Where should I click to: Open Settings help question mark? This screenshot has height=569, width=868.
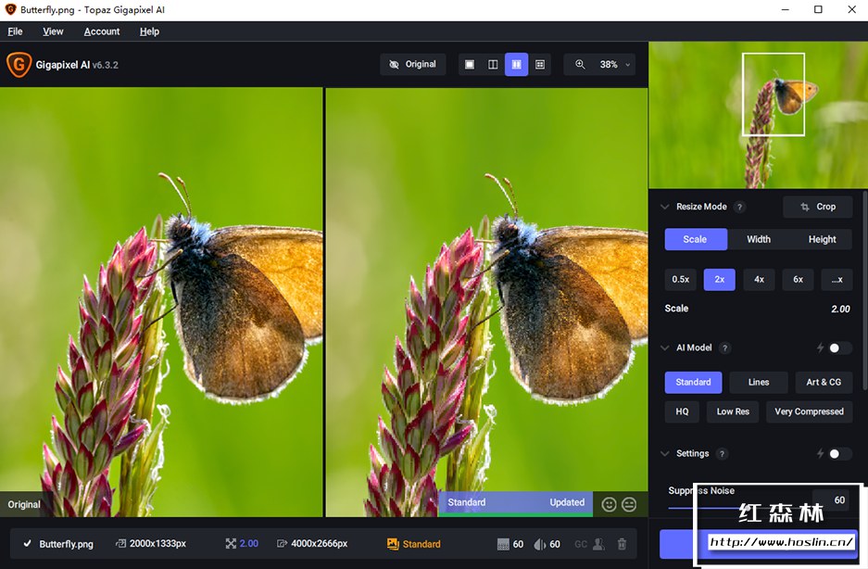click(722, 454)
